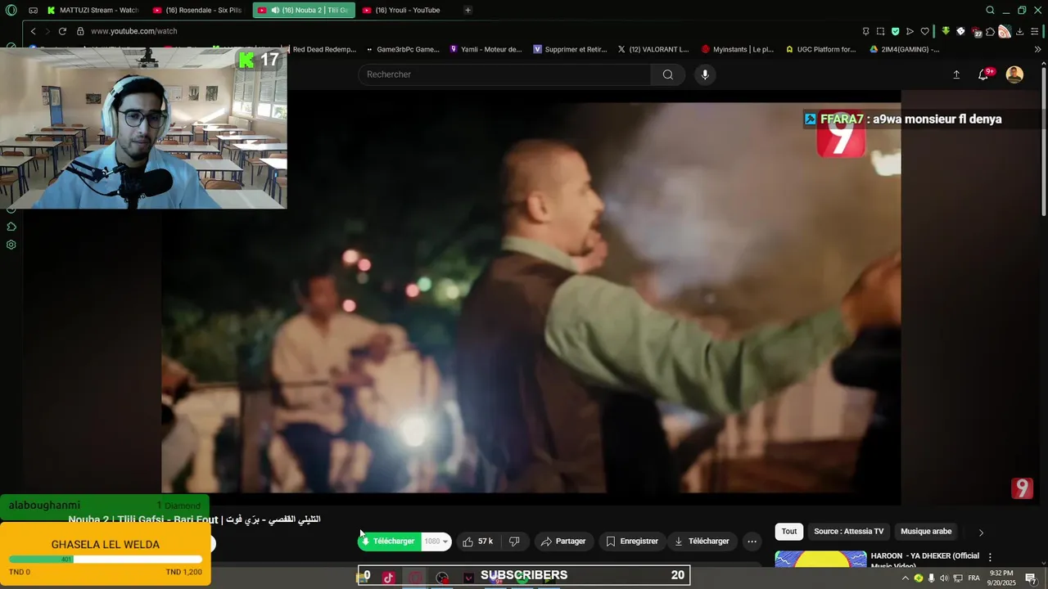Click the main video player
Screen dimensions: 1048x589
(531, 296)
